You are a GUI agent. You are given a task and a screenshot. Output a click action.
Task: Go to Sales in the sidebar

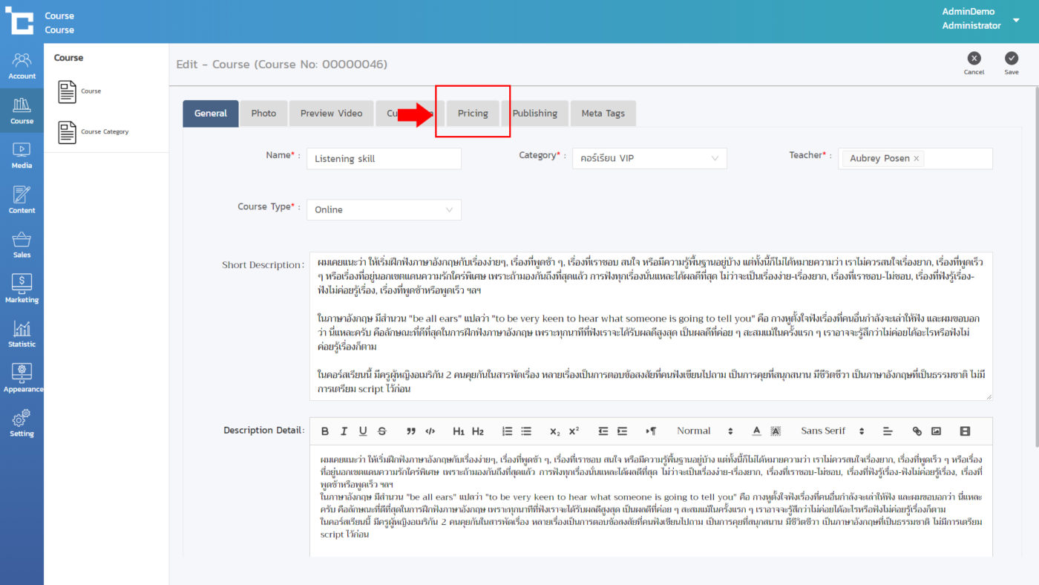click(22, 245)
